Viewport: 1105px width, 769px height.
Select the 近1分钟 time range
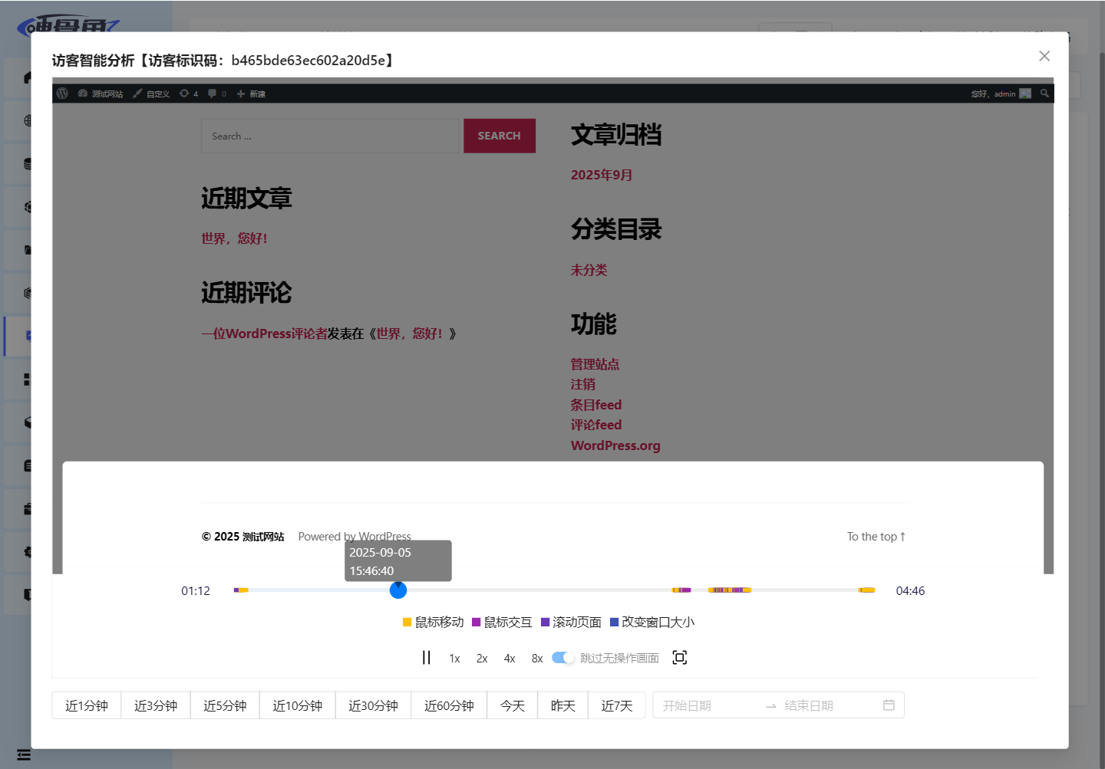click(x=87, y=705)
